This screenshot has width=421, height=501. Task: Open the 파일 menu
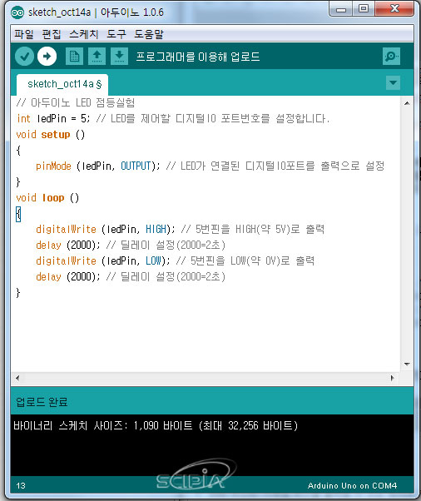click(x=24, y=34)
